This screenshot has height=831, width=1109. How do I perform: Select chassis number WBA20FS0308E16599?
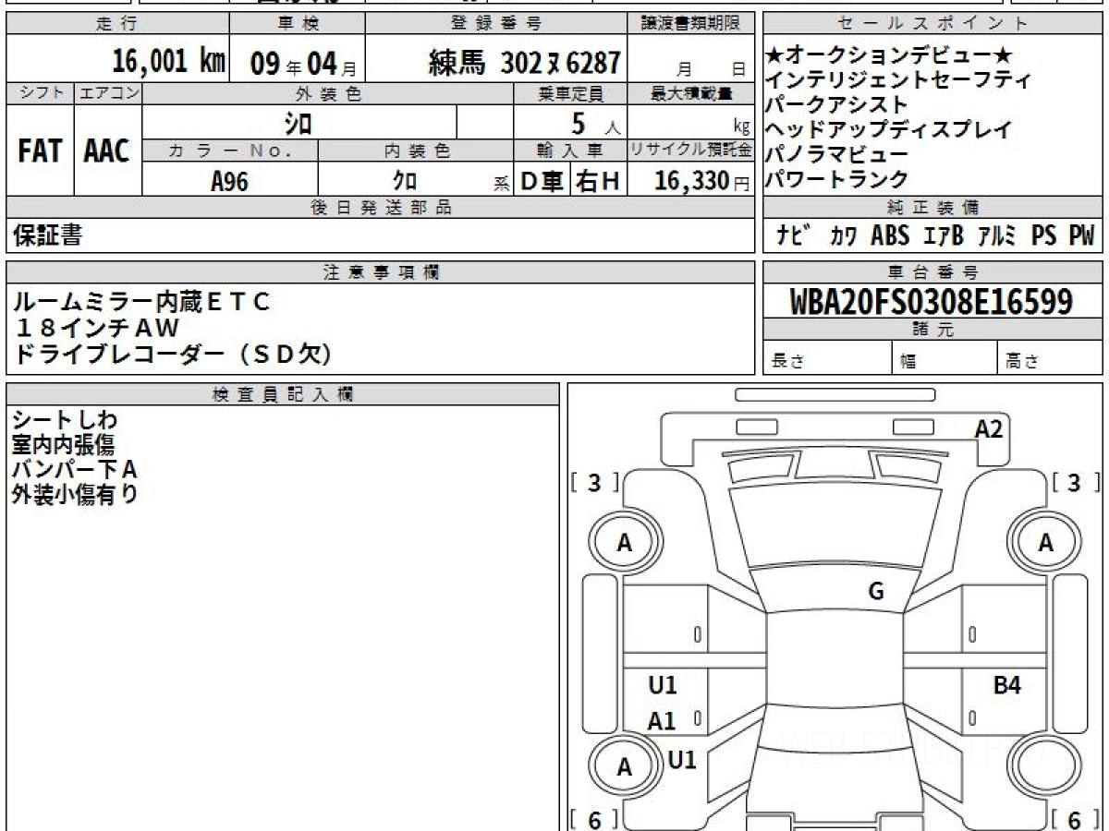coord(932,302)
